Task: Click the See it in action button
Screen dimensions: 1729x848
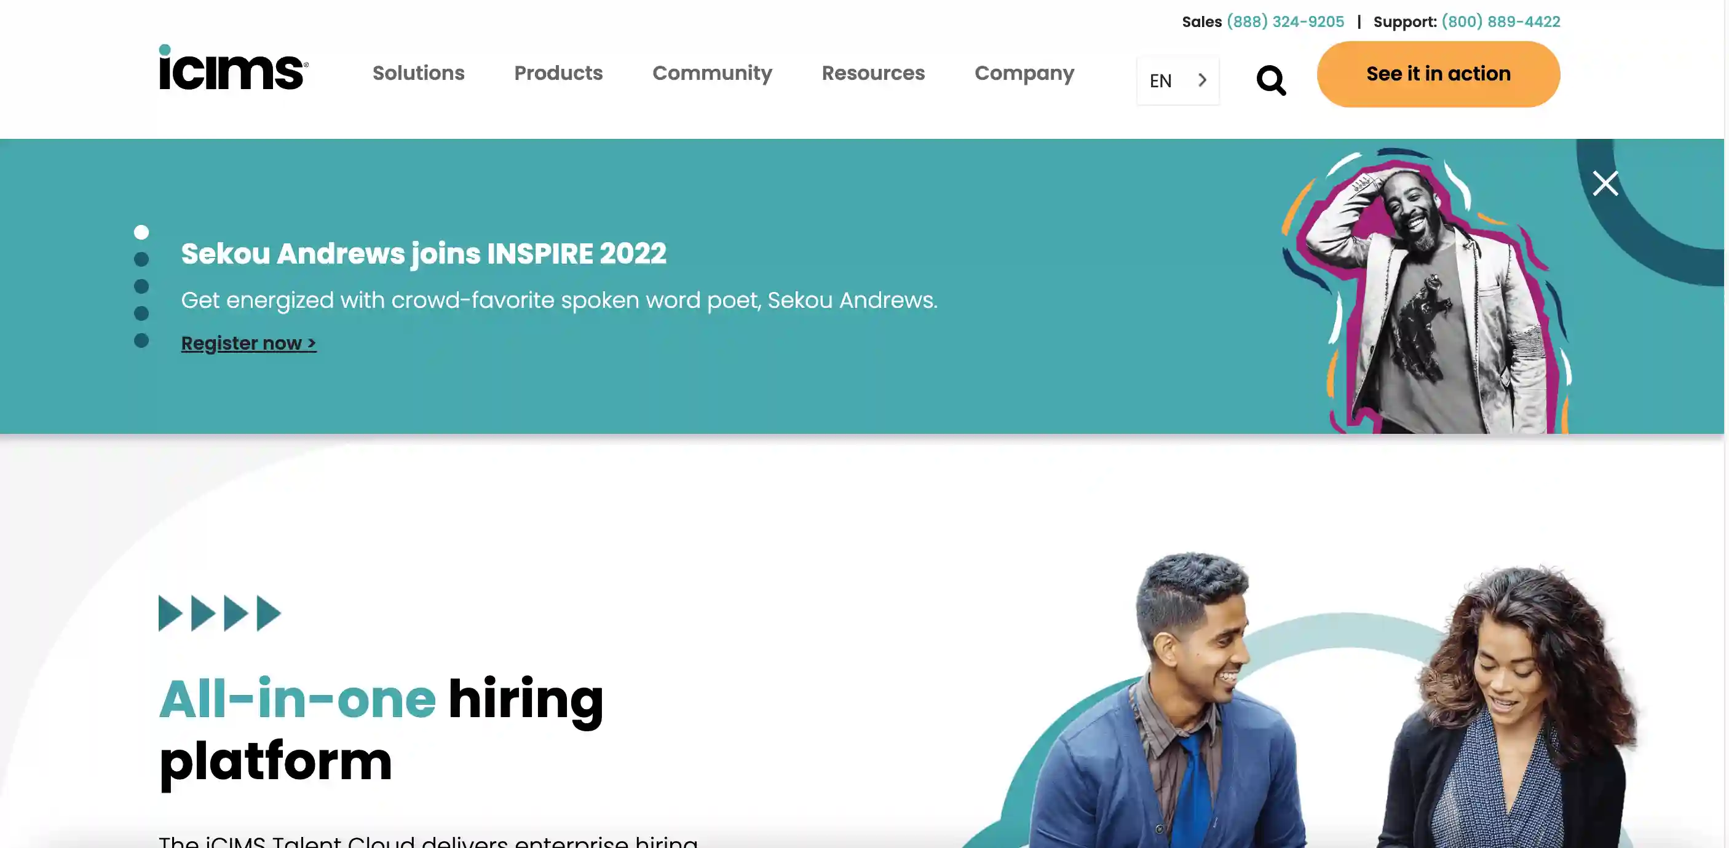Action: point(1438,74)
